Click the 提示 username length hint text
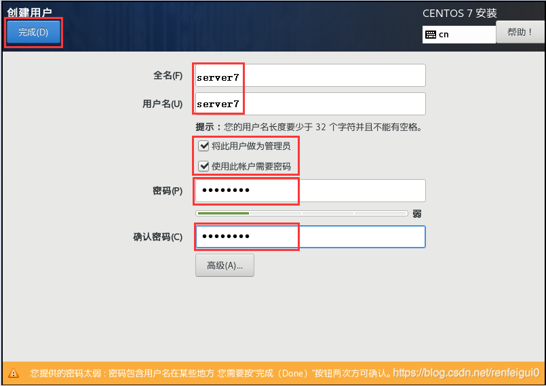The width and height of the screenshot is (546, 386). coord(309,127)
